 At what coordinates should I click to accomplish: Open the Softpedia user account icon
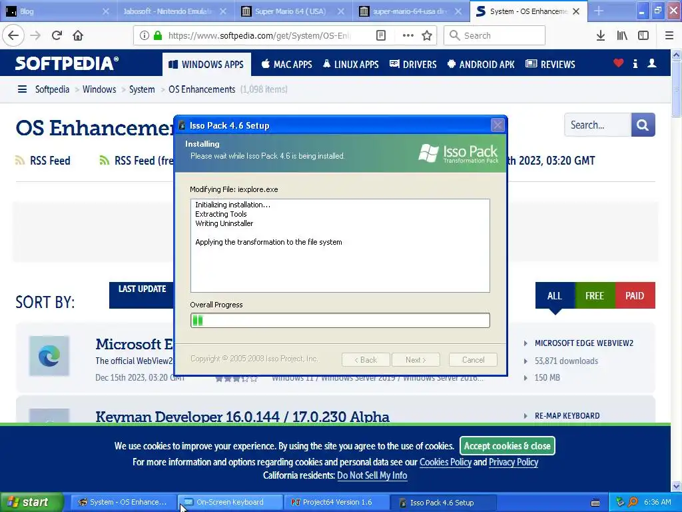(651, 63)
